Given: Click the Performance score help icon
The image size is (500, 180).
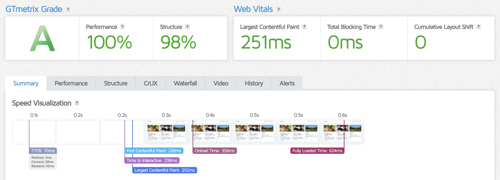Looking at the screenshot, I should click(x=123, y=27).
